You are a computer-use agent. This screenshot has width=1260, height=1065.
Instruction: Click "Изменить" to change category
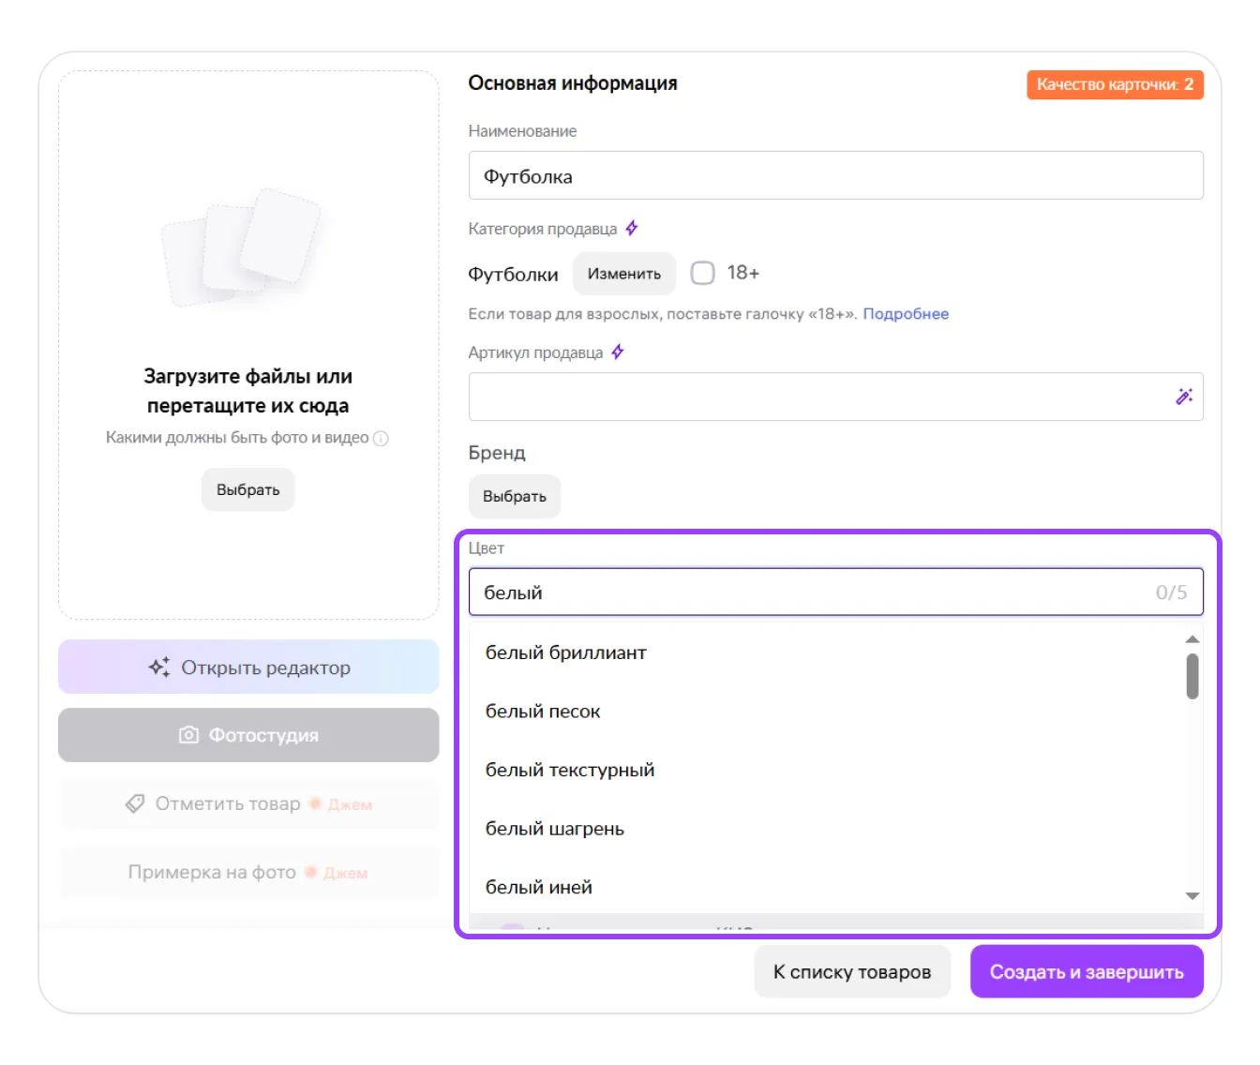[x=623, y=274]
